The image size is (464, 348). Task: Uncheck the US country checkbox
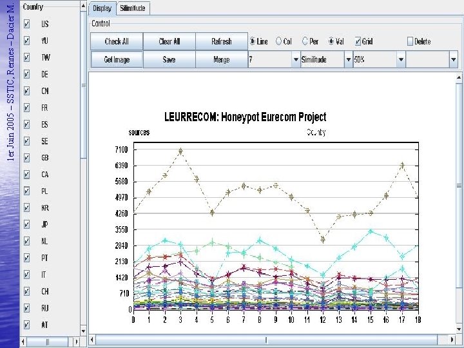[26, 24]
